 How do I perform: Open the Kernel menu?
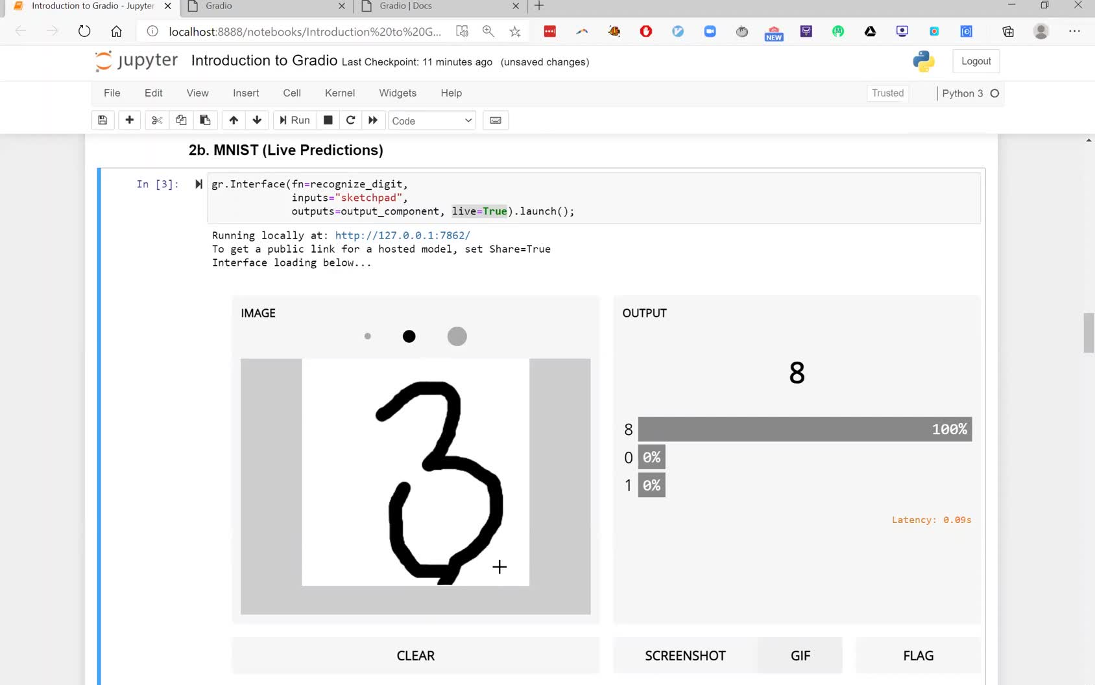tap(339, 93)
